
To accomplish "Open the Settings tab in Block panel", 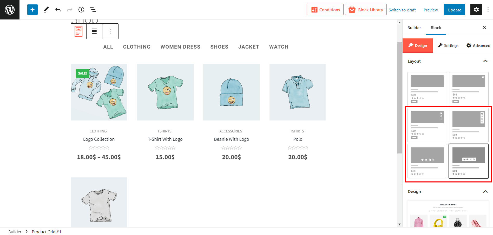I will point(448,45).
